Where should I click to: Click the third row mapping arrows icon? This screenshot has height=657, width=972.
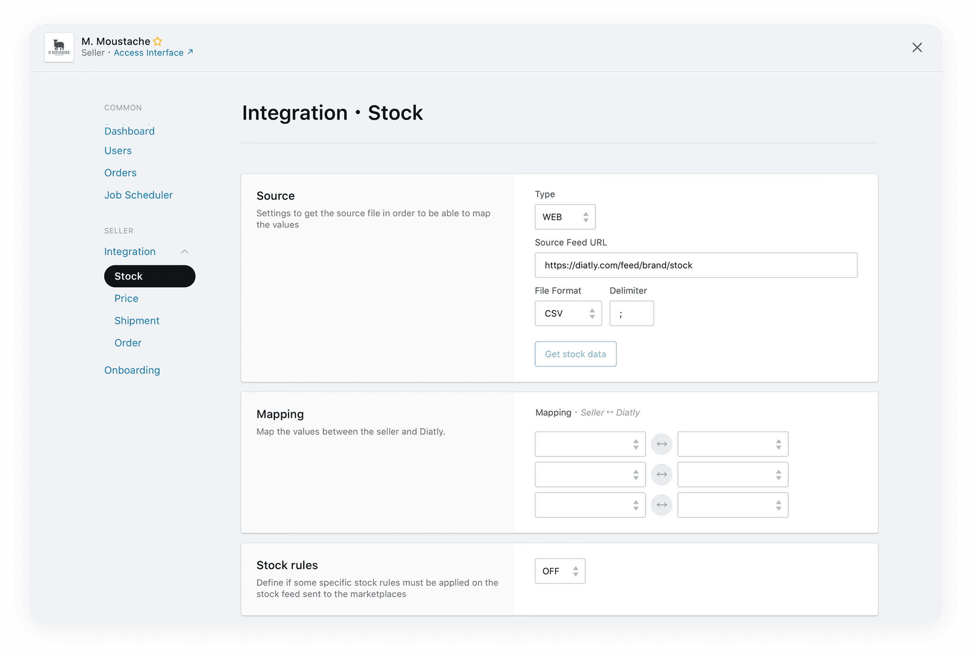661,505
